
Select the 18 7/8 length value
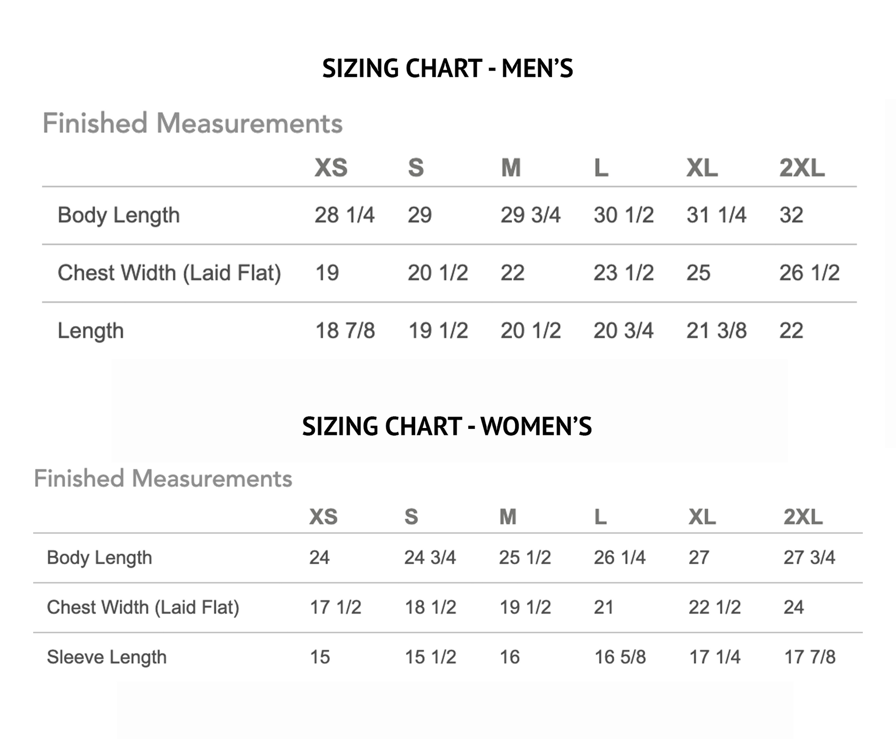click(x=345, y=331)
